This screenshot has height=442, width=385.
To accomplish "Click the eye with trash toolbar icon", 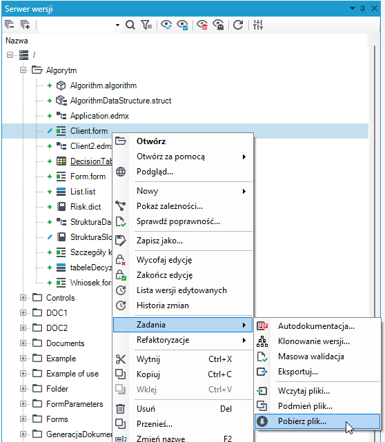I will coord(202,25).
